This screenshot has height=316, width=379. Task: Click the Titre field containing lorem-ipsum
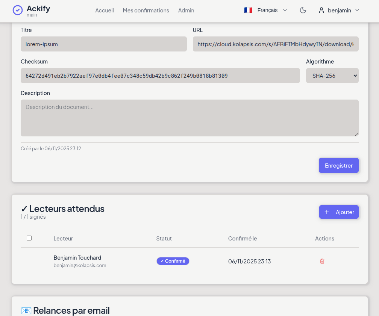click(103, 44)
